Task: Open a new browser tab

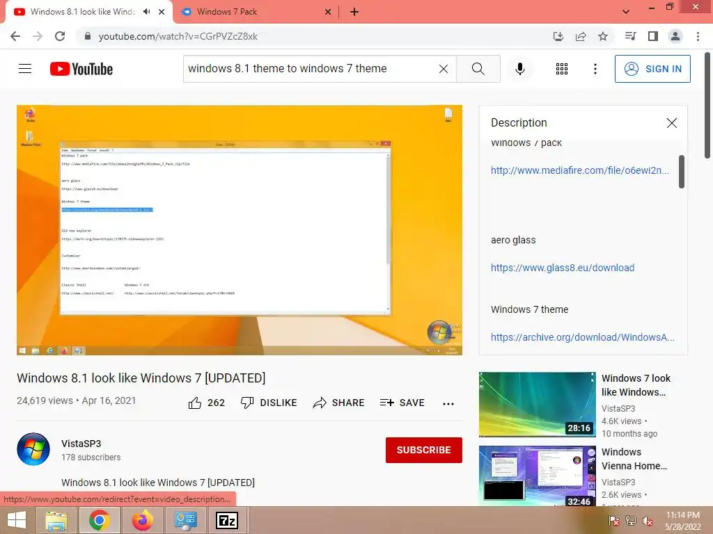Action: pyautogui.click(x=354, y=12)
